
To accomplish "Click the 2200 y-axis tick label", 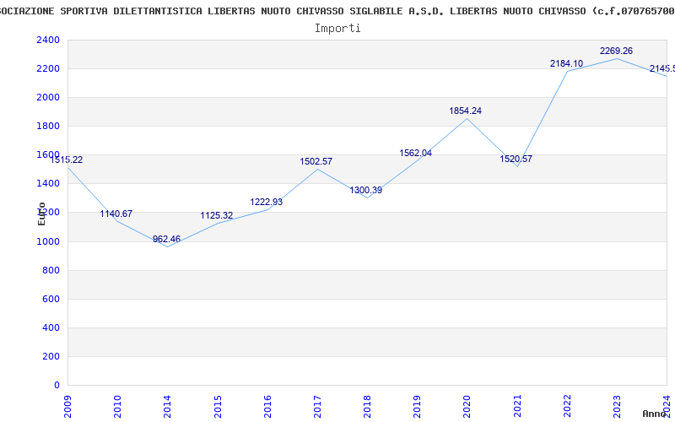I will pos(48,69).
